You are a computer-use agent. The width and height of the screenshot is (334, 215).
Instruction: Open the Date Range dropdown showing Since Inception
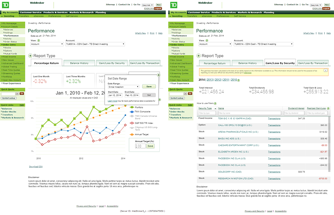[123, 87]
